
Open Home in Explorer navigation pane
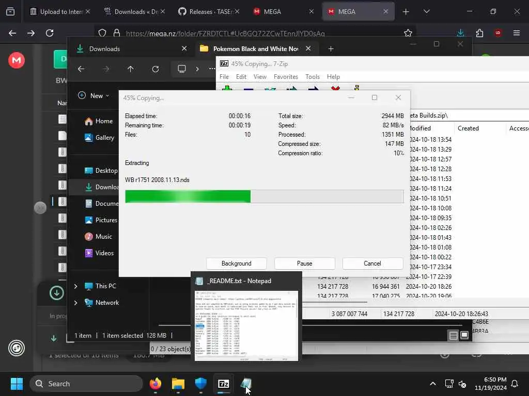click(x=99, y=121)
